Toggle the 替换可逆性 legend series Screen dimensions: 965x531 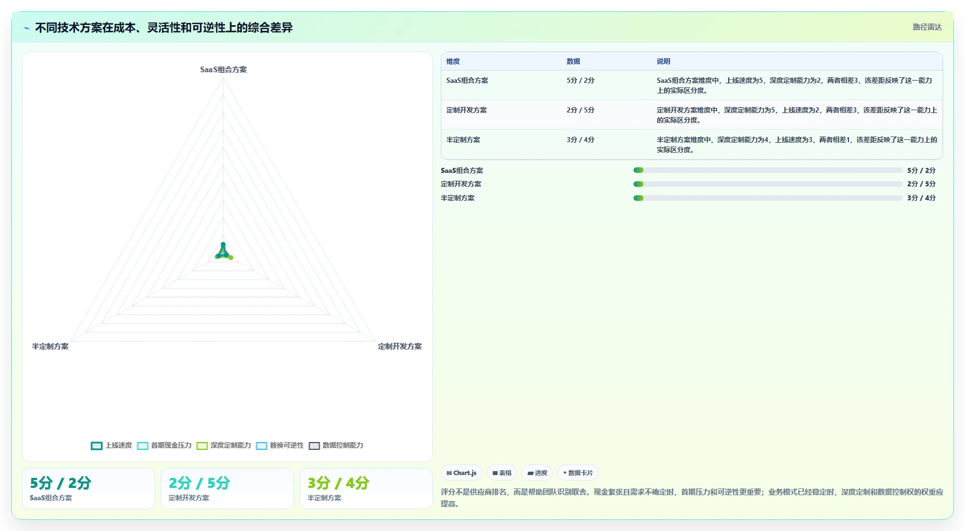(x=279, y=445)
